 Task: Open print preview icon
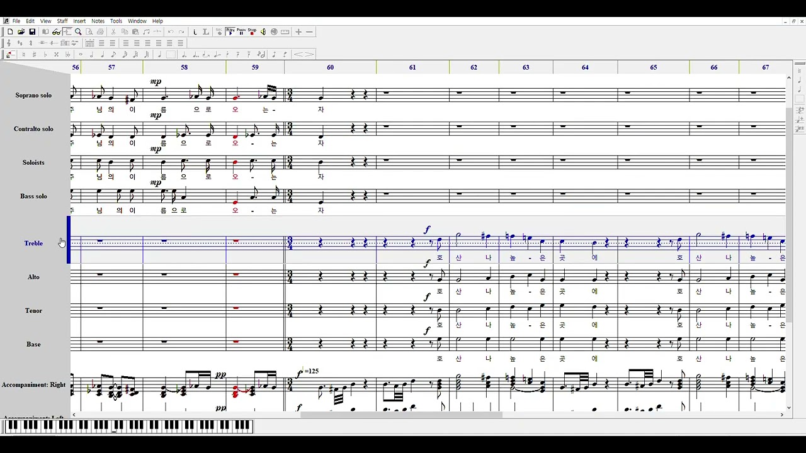[89, 31]
